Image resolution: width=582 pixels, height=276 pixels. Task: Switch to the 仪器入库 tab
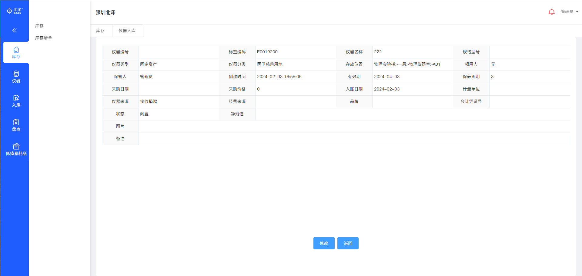[x=127, y=31]
